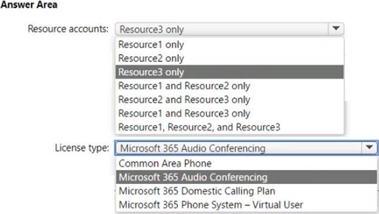The width and height of the screenshot is (379, 214).
Task: Select Resource1 only option
Action: tap(229, 45)
